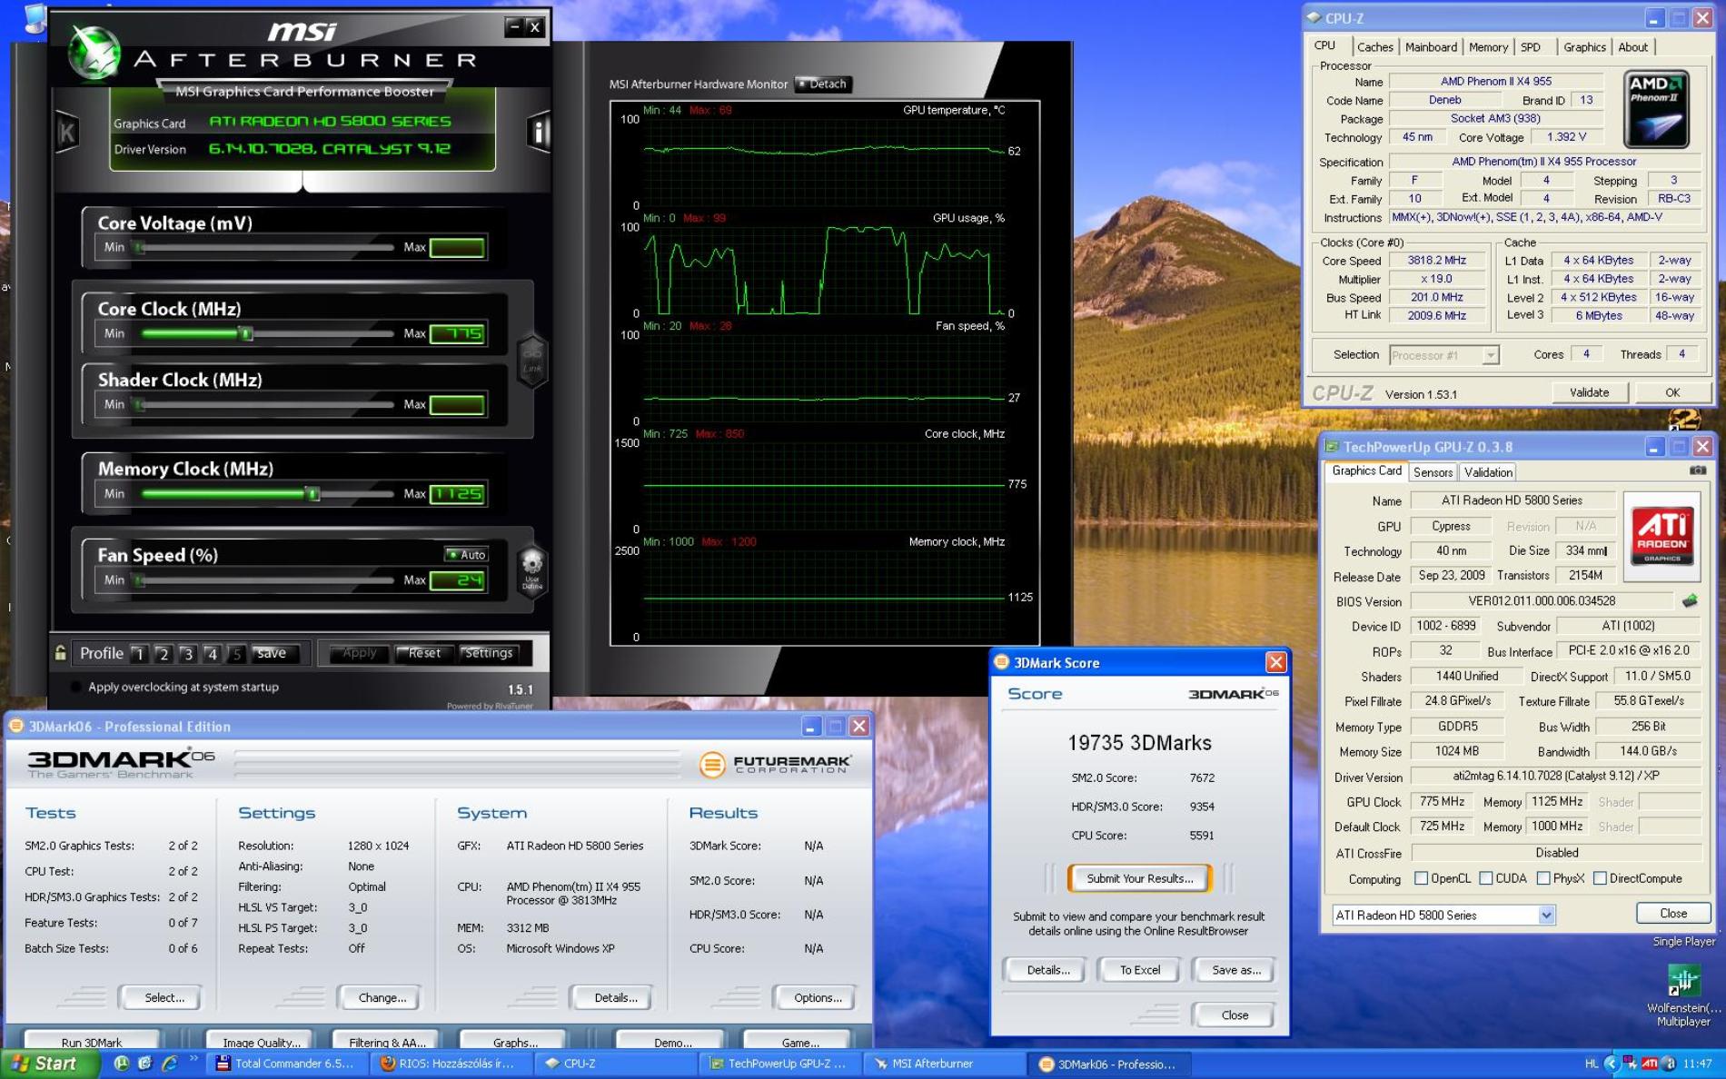This screenshot has width=1726, height=1079.
Task: Click the Fan Speed slider handle
Action: click(x=139, y=580)
